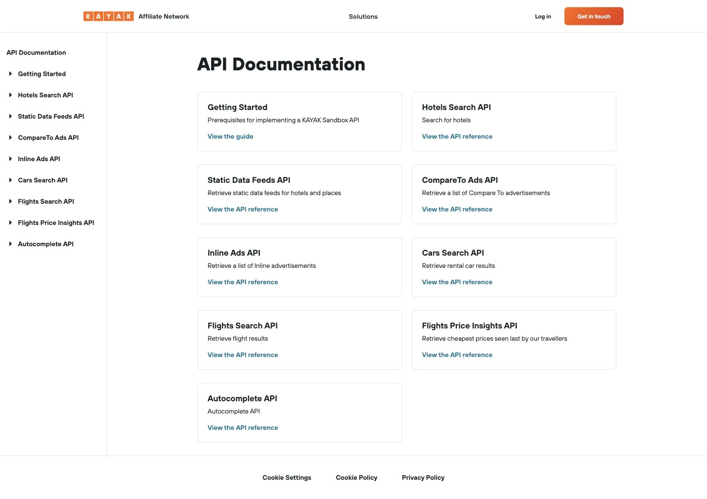Click the Get in touch button
Viewport: 707px width, 499px height.
pos(594,16)
